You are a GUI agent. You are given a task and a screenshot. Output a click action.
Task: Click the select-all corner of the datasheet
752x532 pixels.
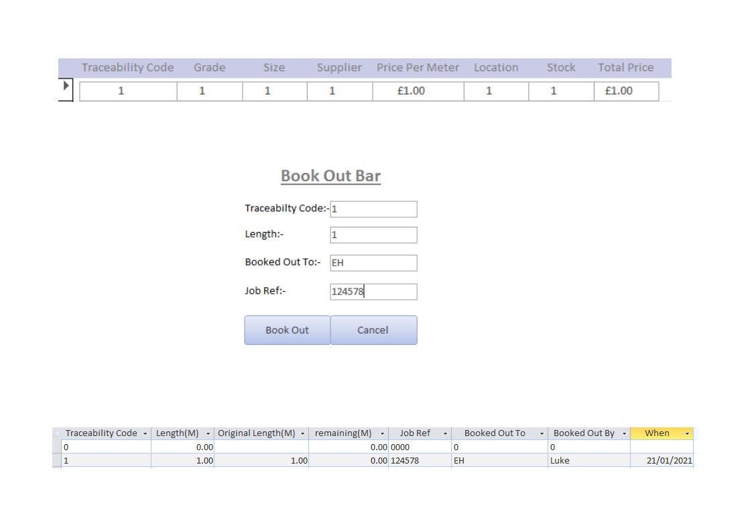56,433
